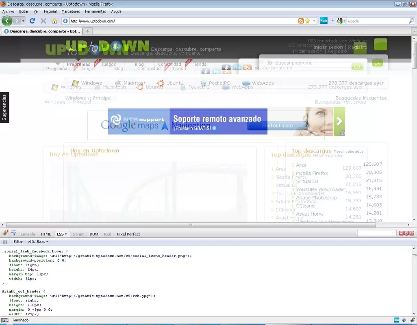Click the Soporte remoto avanzado banner
The image size is (417, 325).
(187, 121)
